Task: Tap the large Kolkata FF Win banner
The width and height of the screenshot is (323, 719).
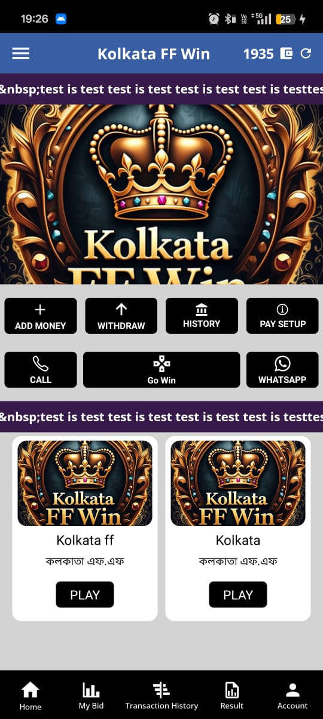Action: coord(161,194)
